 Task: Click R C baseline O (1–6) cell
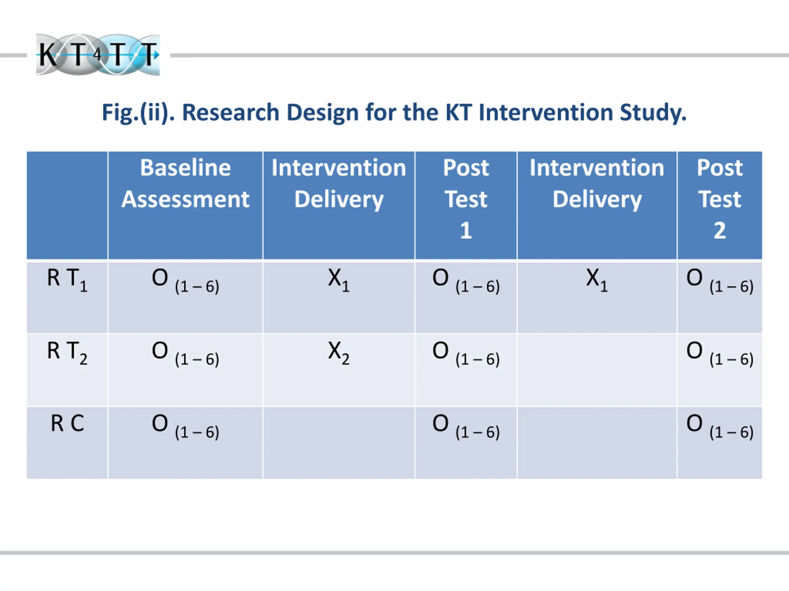pyautogui.click(x=186, y=442)
